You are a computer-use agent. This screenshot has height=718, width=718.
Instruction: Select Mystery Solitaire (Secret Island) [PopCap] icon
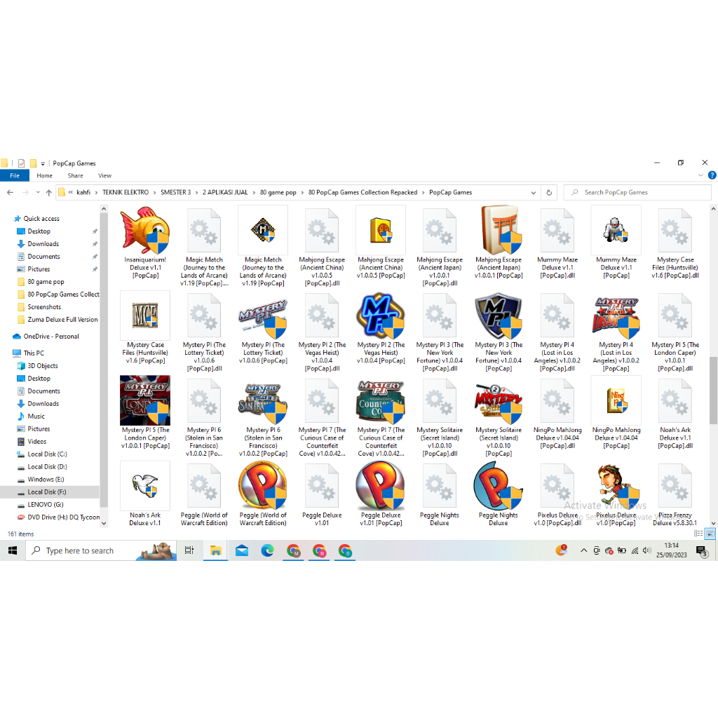point(499,403)
